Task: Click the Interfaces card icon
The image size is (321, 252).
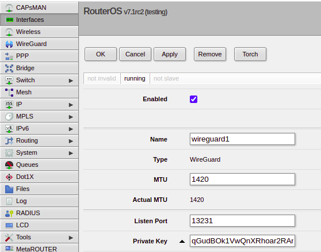Action: (9, 20)
